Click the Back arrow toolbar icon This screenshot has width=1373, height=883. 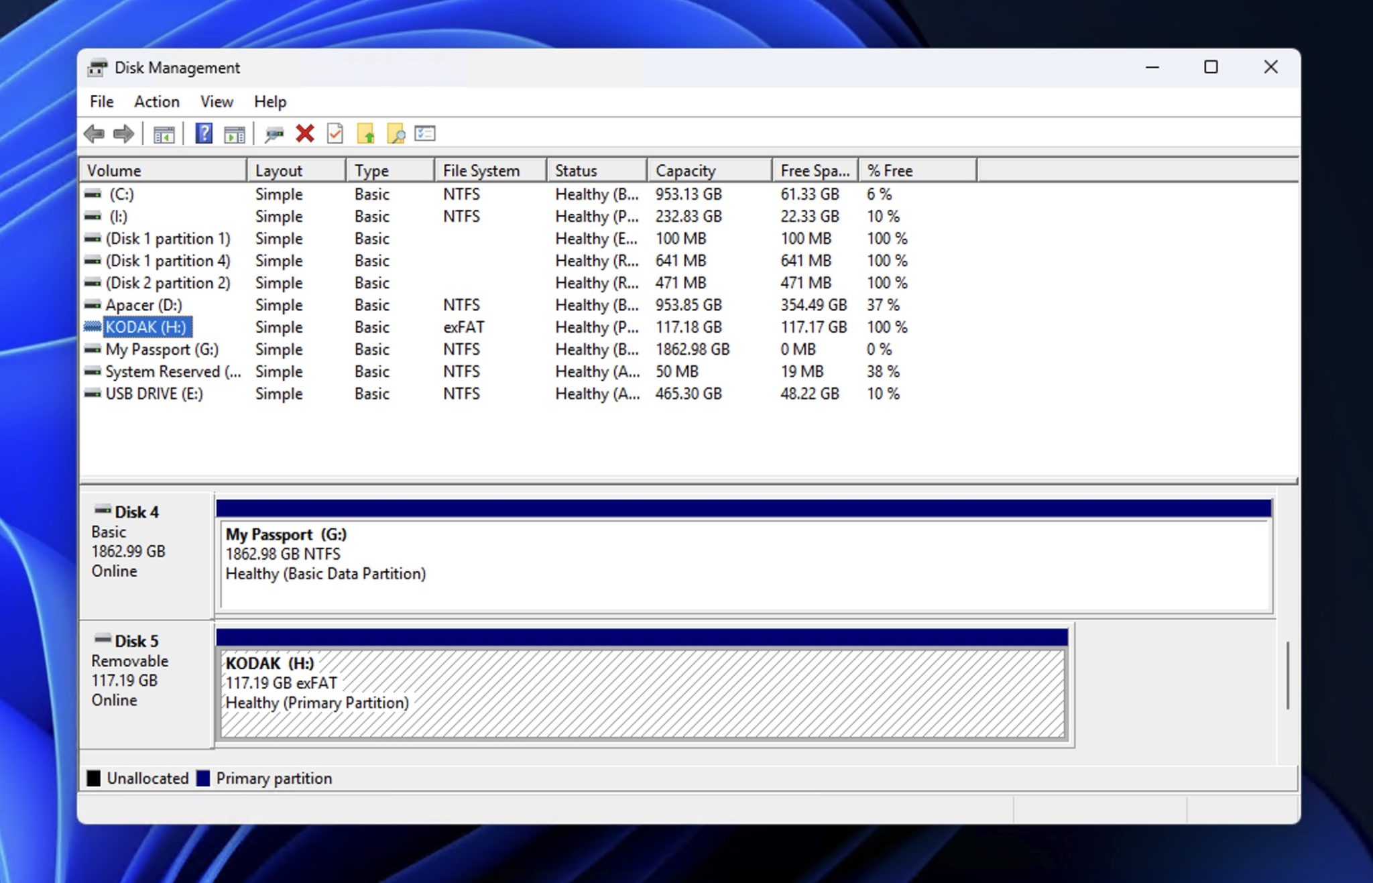(94, 134)
